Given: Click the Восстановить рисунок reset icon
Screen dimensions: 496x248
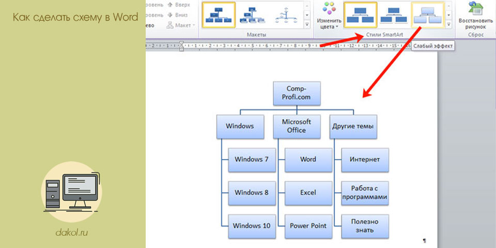Looking at the screenshot, I should tap(475, 9).
